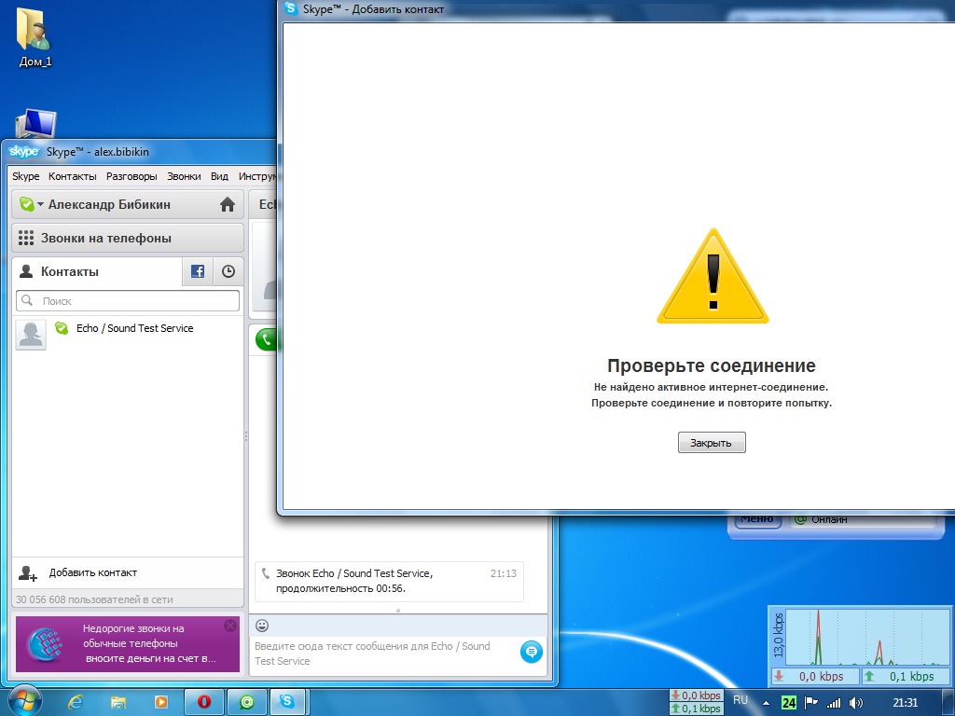Open the Вид menu
This screenshot has height=716, width=955.
point(219,176)
